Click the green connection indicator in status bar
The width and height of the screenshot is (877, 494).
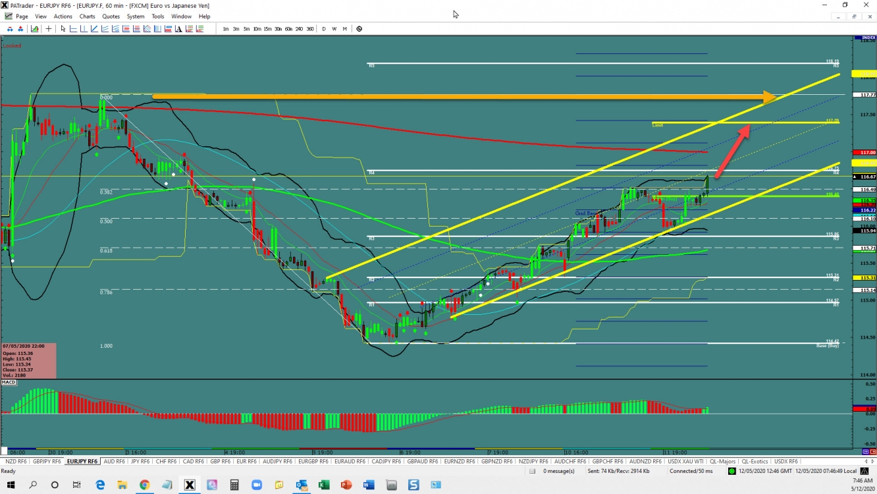coord(732,471)
